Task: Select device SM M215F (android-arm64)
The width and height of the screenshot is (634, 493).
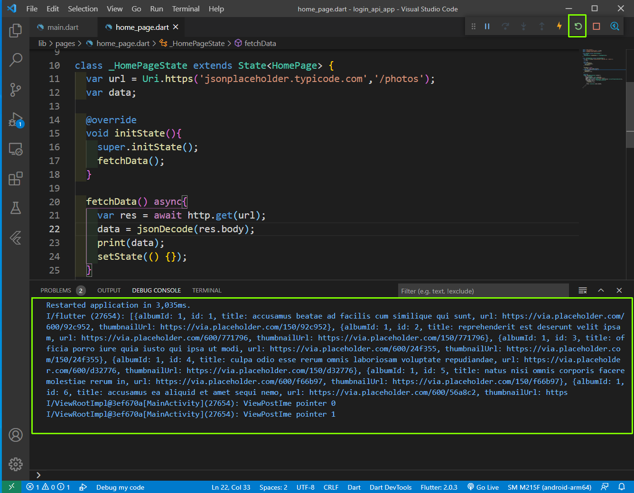Action: [550, 487]
